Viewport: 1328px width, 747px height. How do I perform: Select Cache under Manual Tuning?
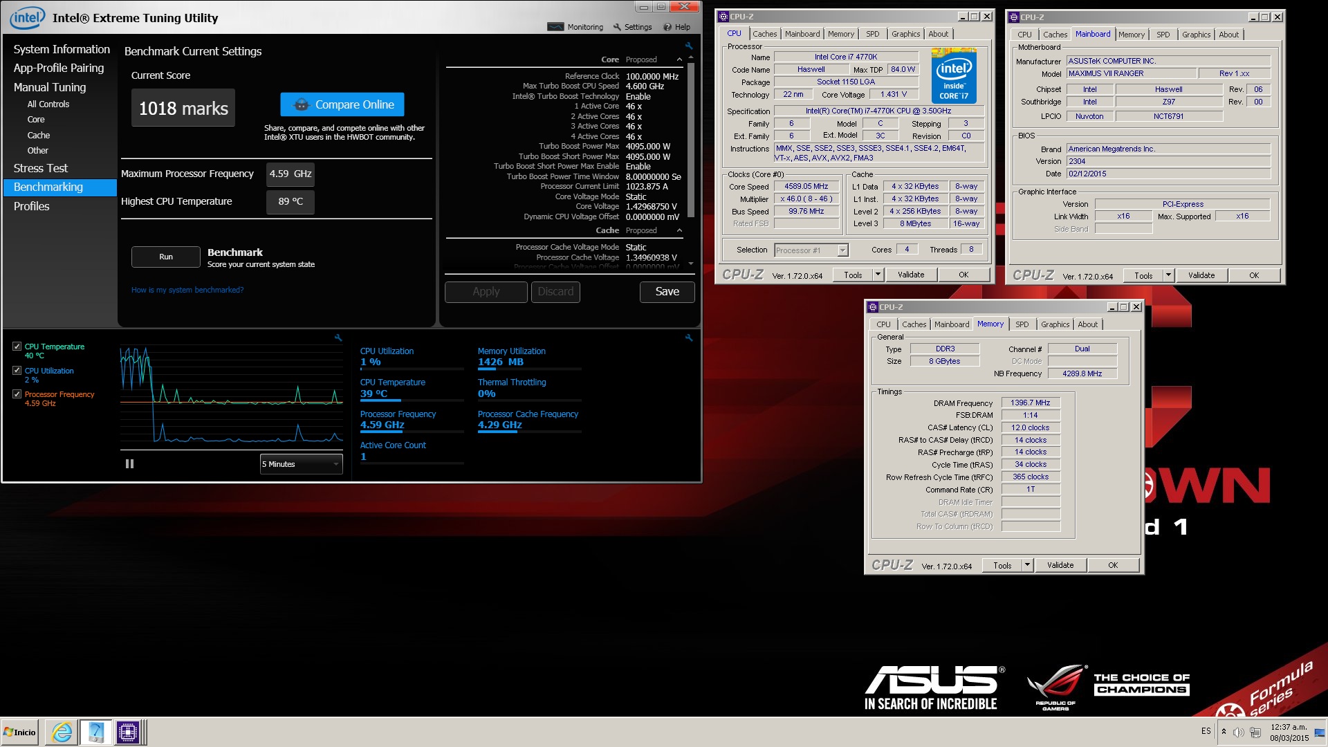[39, 136]
